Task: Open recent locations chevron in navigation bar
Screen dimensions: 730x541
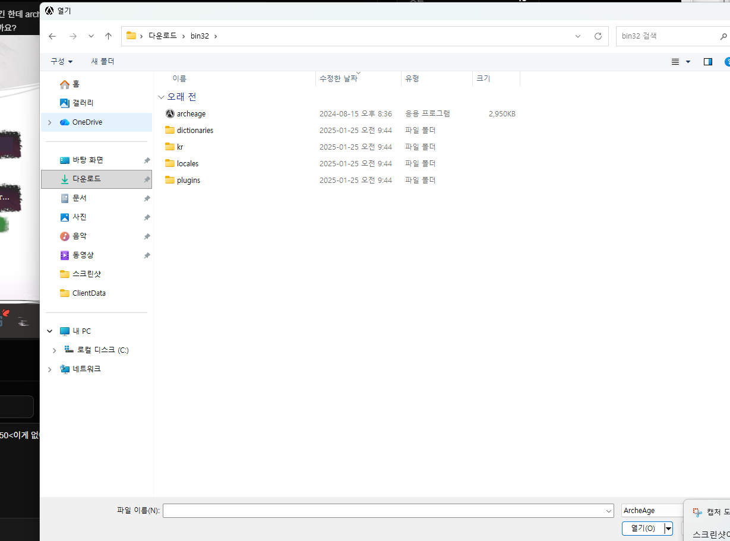Action: (91, 36)
